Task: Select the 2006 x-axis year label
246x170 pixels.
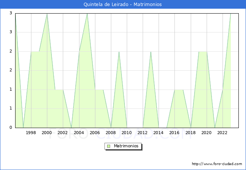Action: point(95,133)
